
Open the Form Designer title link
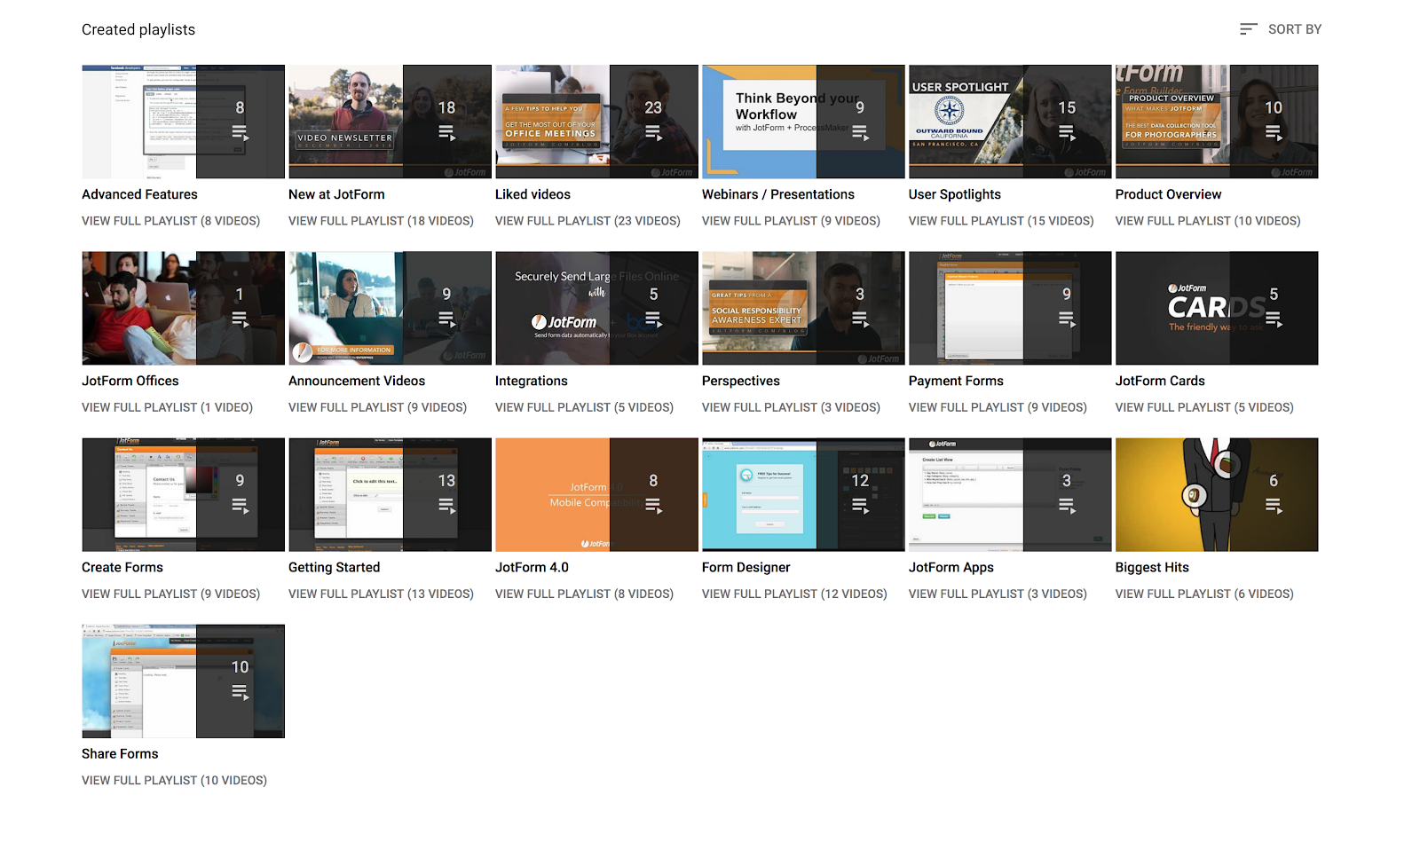point(745,567)
